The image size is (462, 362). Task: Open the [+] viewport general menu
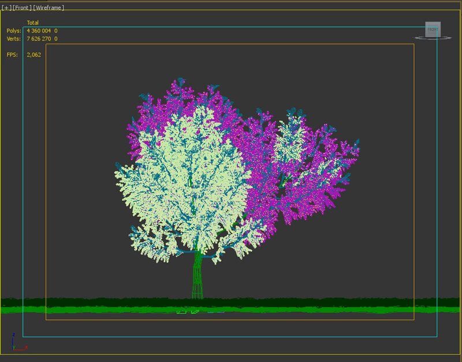tap(6, 8)
